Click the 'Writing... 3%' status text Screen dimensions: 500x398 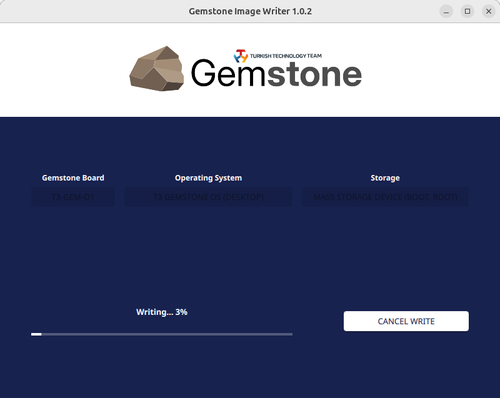(162, 312)
